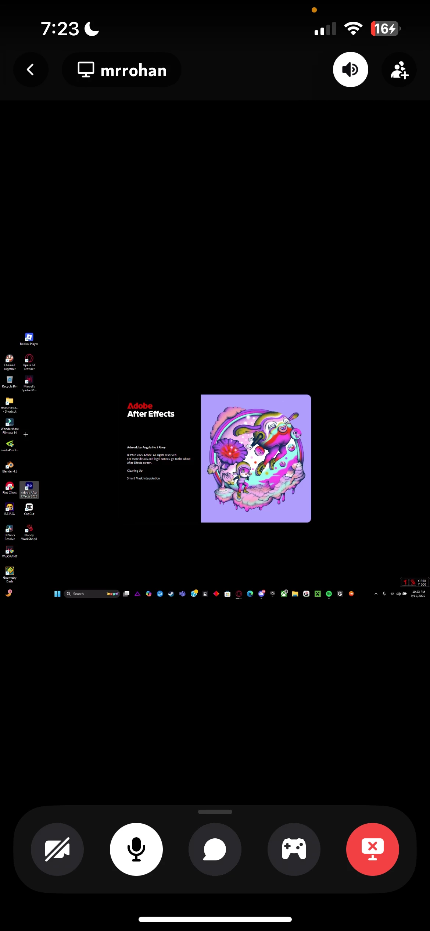Click the 'Smart Mask Interpolation' loading text
Viewport: 430px width, 931px height.
143,478
